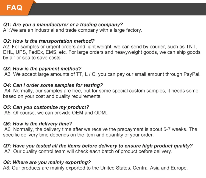Screen dimensions: 206x178
Task: Select Q8 'Where are you mainly exporting?'
Action: coord(47,163)
